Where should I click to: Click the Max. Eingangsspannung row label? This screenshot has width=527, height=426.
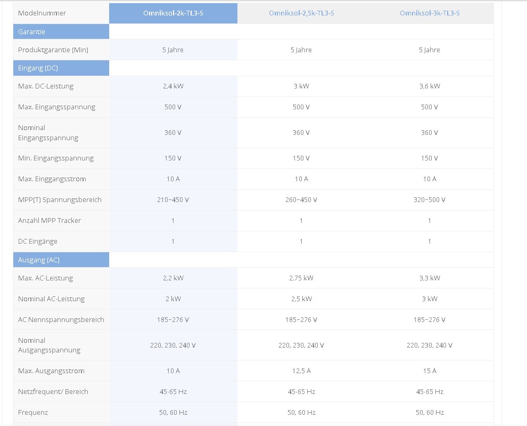pyautogui.click(x=57, y=107)
